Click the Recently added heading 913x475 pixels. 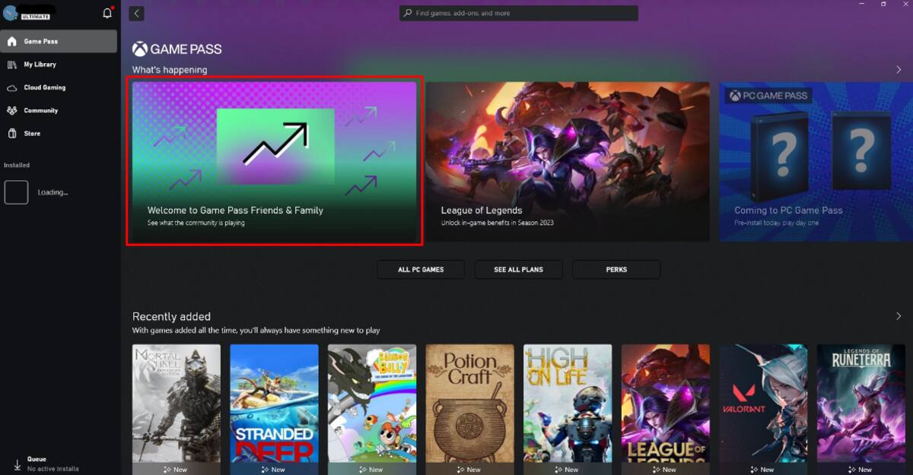[171, 316]
